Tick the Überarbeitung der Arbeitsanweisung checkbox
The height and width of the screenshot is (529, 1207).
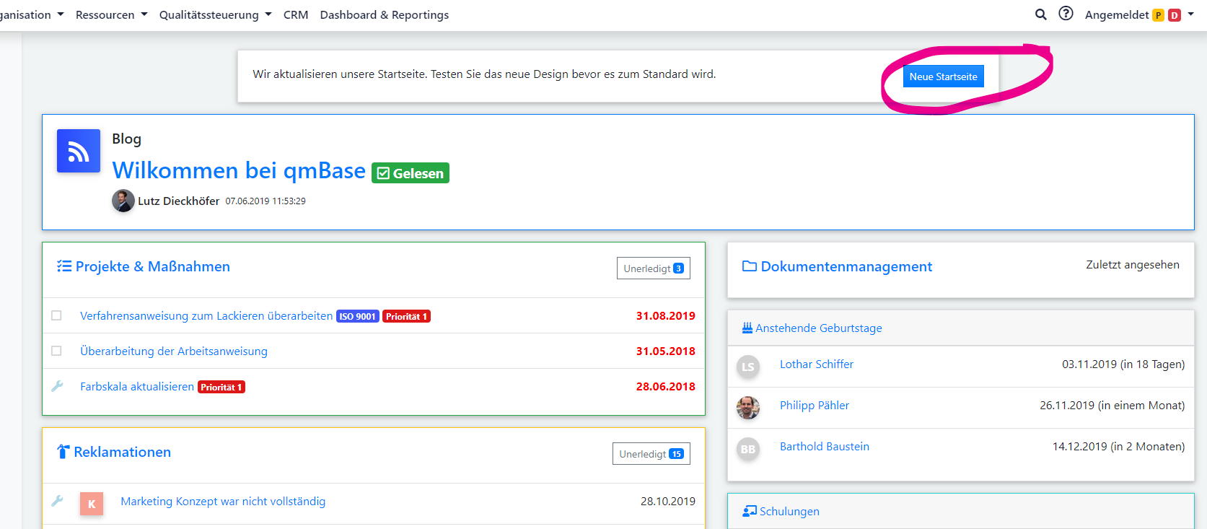(x=56, y=351)
